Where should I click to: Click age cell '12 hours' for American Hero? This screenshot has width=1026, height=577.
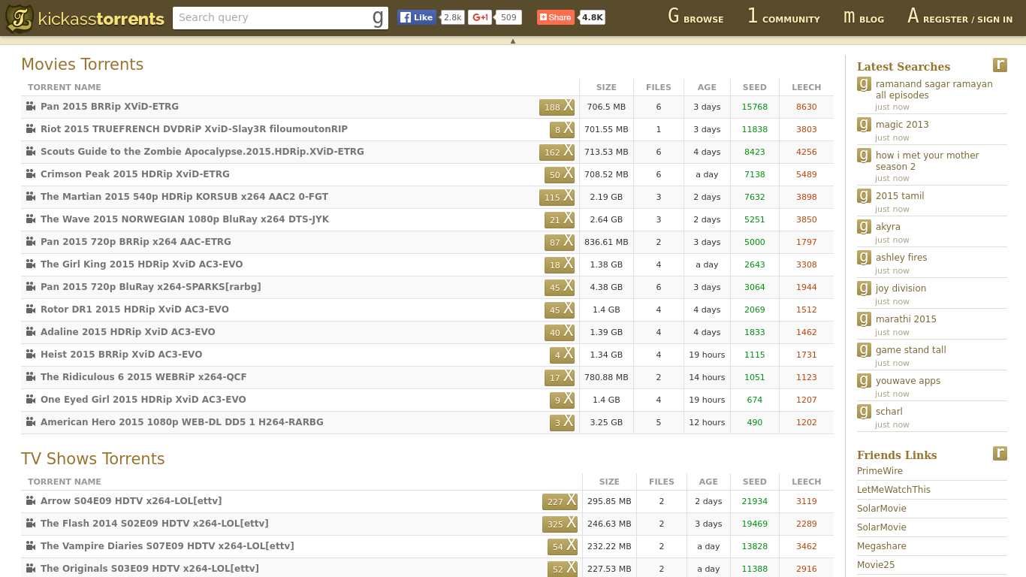click(707, 422)
